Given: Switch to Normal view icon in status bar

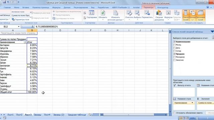Looking at the screenshot, I should 181,118.
